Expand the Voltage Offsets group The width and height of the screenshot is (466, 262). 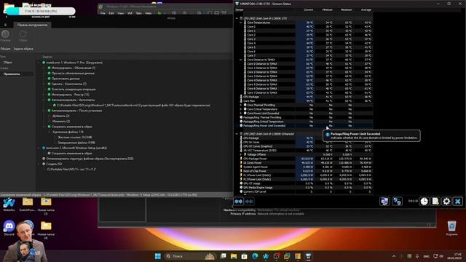click(241, 154)
